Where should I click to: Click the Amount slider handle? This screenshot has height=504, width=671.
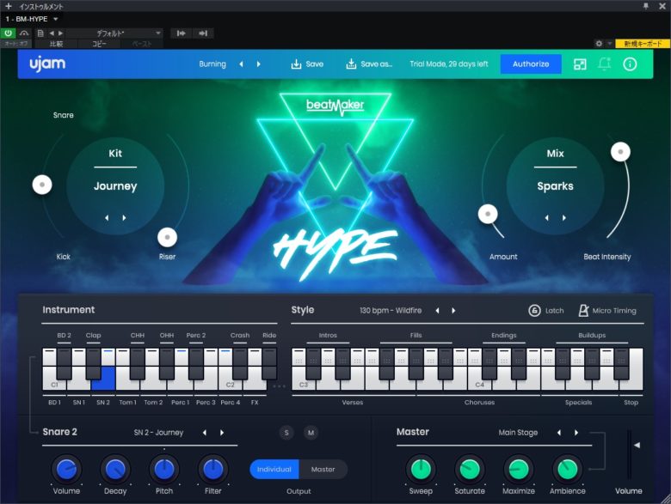click(x=488, y=214)
